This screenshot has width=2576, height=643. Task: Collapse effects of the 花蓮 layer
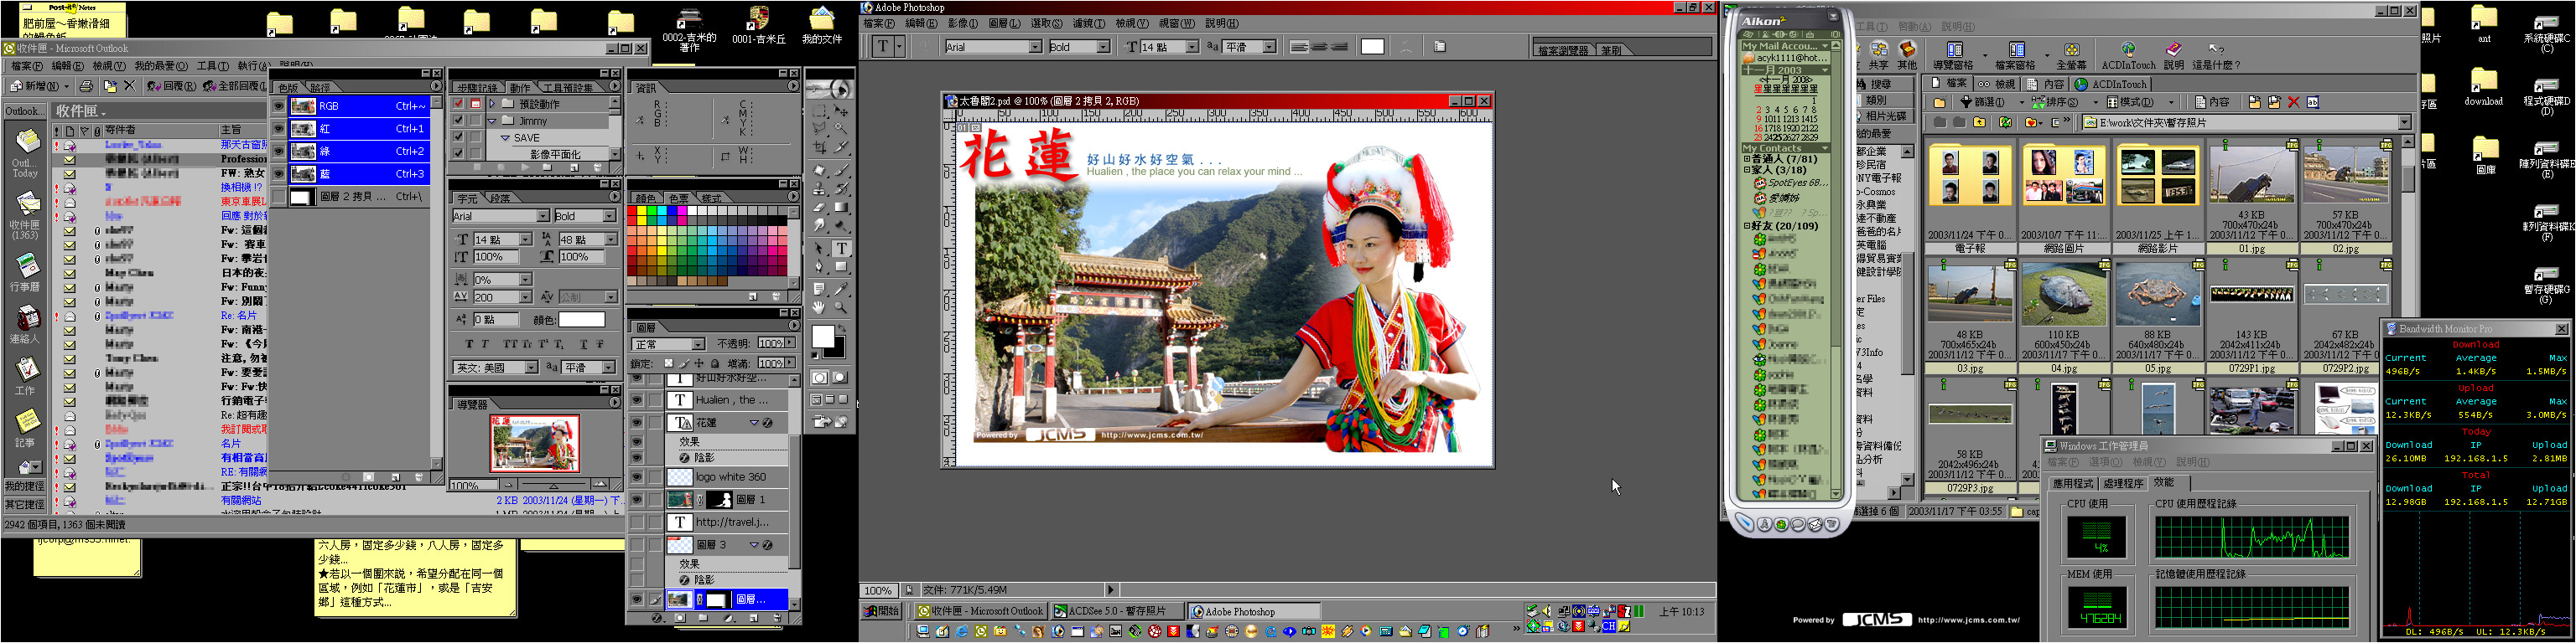pos(754,424)
